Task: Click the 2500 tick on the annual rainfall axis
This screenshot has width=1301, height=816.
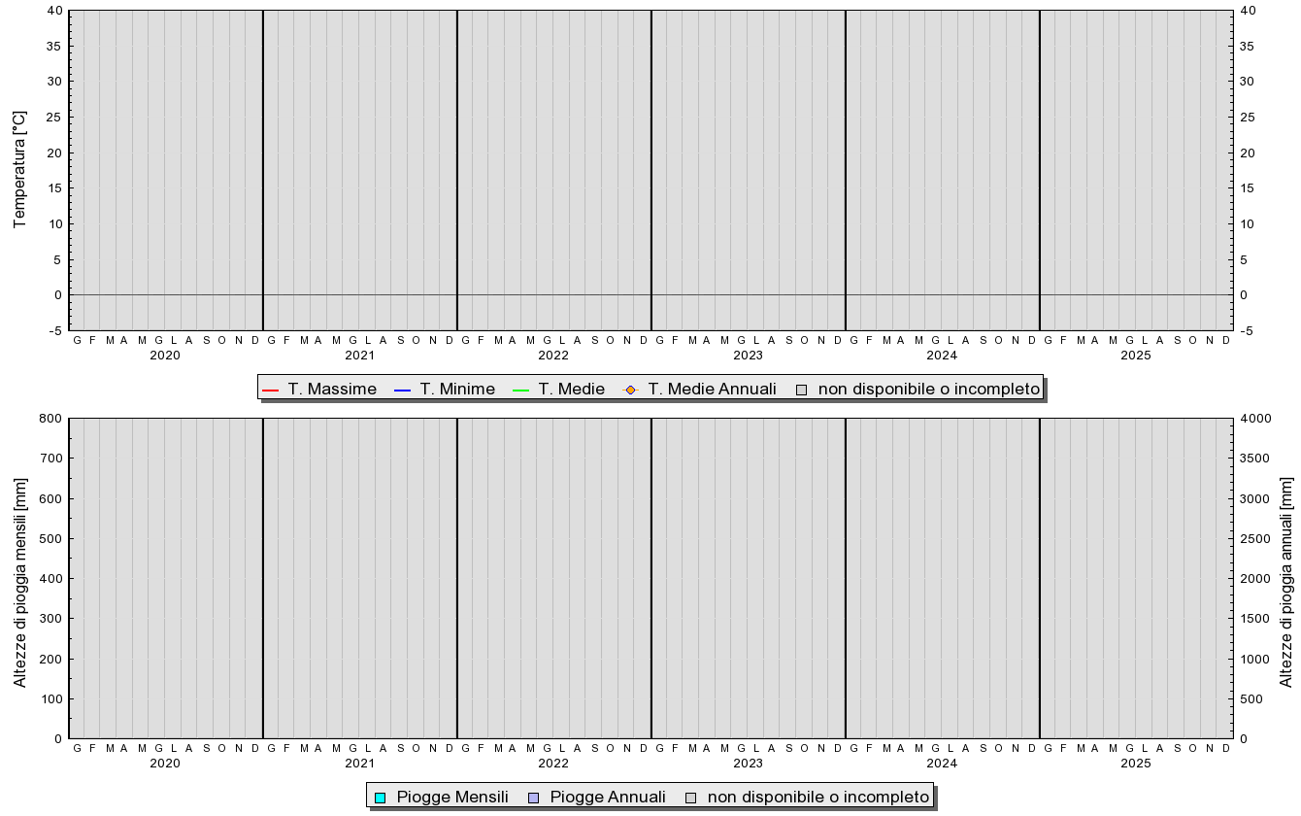Action: [1255, 539]
